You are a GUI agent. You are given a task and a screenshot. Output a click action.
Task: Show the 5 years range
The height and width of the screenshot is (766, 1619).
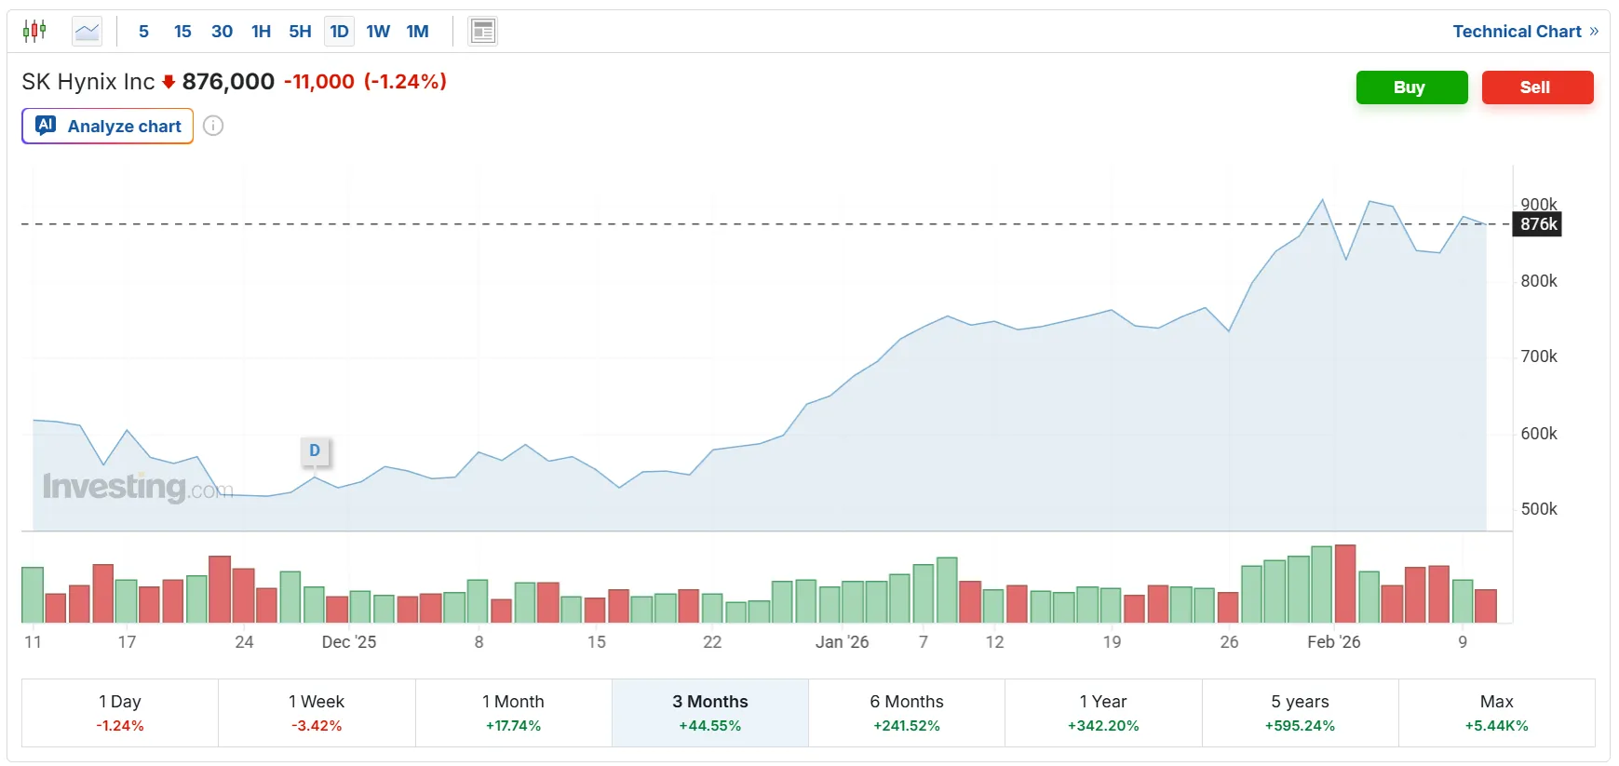point(1300,712)
